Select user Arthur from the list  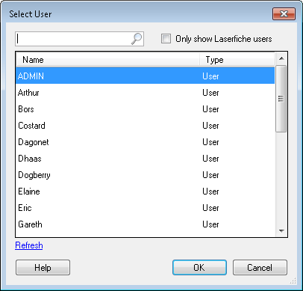[146, 93]
